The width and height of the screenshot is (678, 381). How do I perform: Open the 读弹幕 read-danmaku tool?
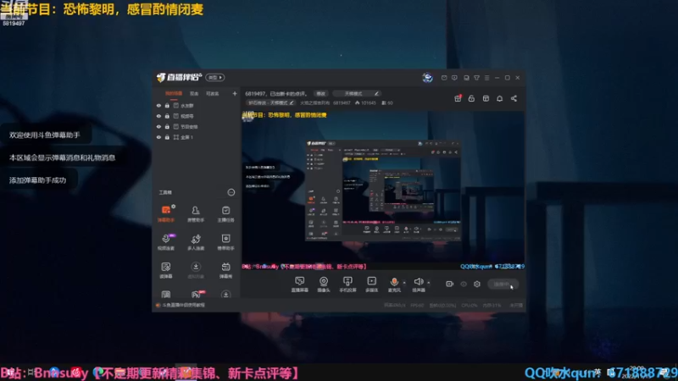point(166,270)
